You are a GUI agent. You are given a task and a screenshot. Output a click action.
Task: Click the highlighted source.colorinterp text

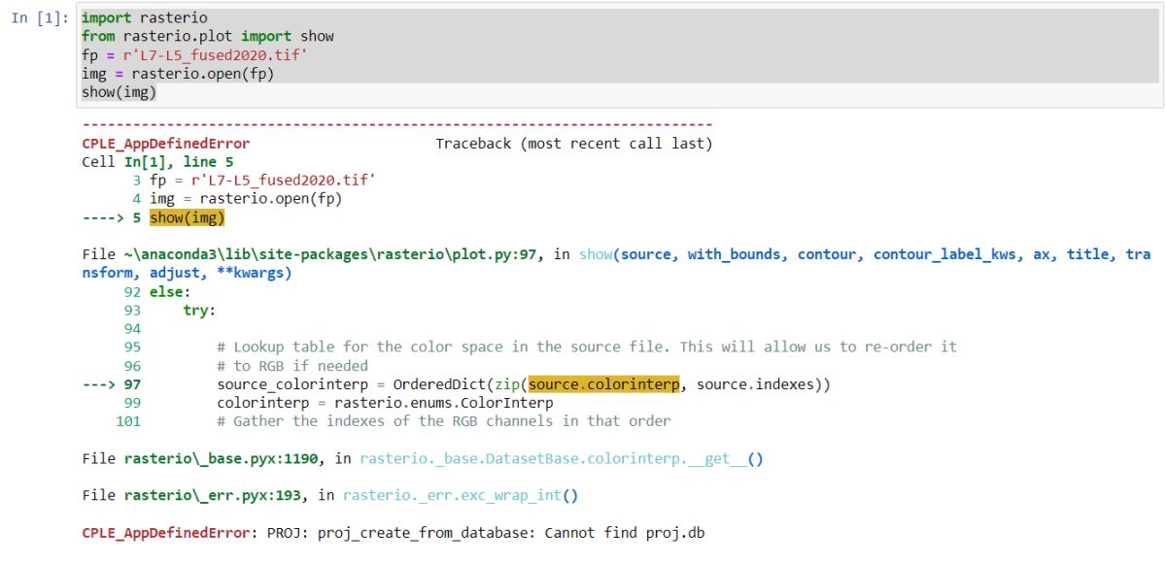604,384
